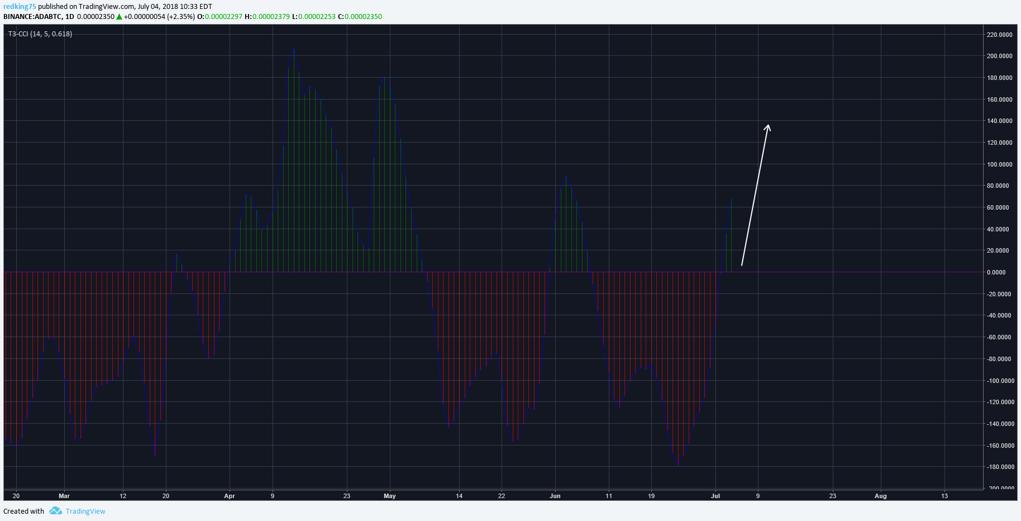Click the 100.0000 price scale label
The height and width of the screenshot is (521, 1021).
pyautogui.click(x=999, y=164)
